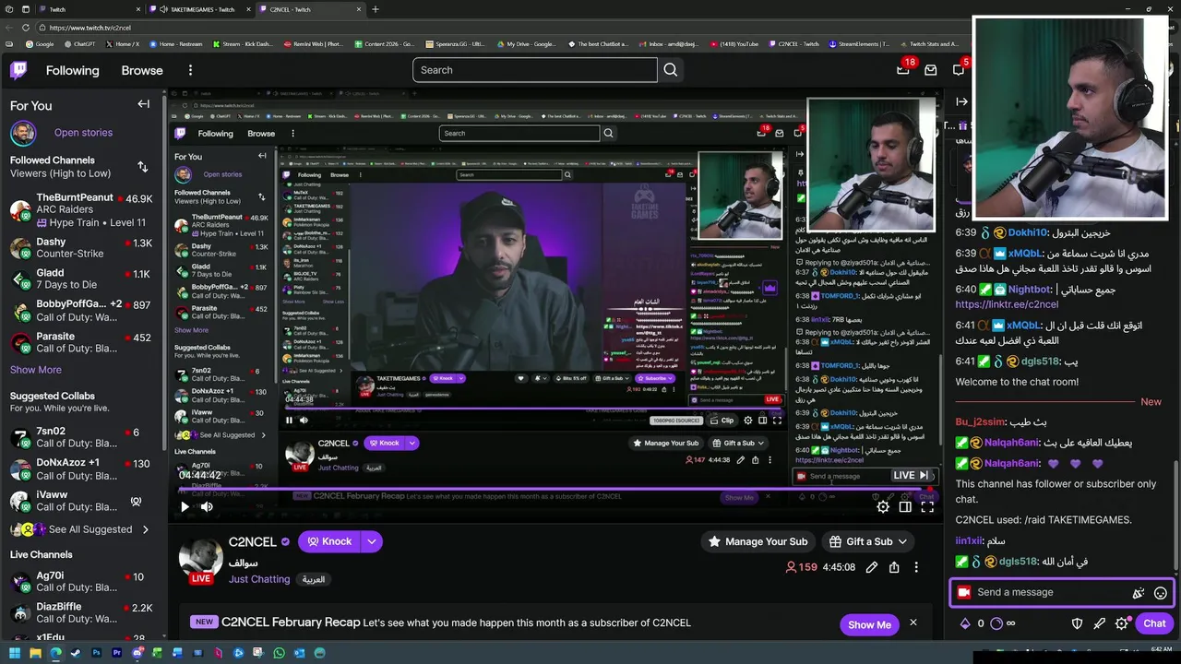Open the Just Chatting category link
Viewport: 1181px width, 664px height.
[259, 579]
